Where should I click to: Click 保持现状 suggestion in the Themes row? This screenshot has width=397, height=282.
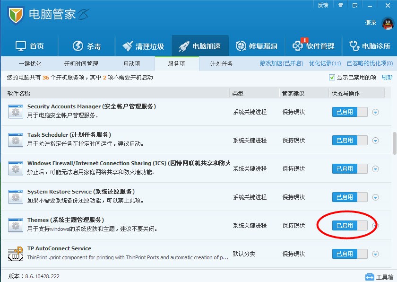(x=293, y=226)
